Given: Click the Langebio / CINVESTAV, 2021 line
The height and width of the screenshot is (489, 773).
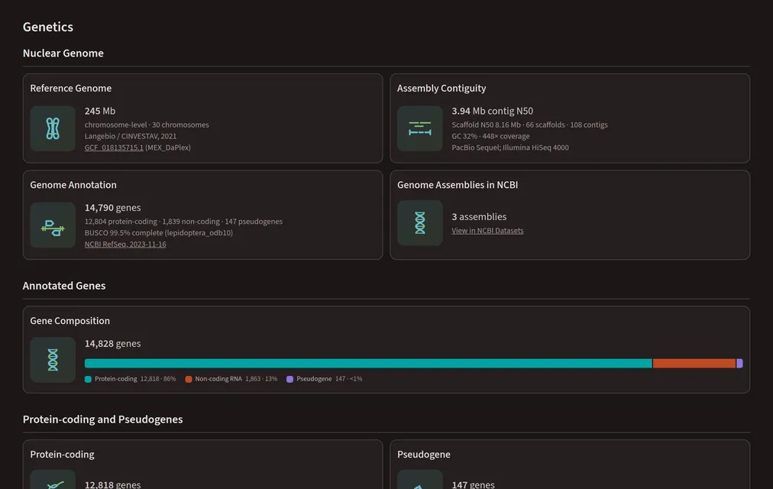Looking at the screenshot, I should click(x=131, y=136).
